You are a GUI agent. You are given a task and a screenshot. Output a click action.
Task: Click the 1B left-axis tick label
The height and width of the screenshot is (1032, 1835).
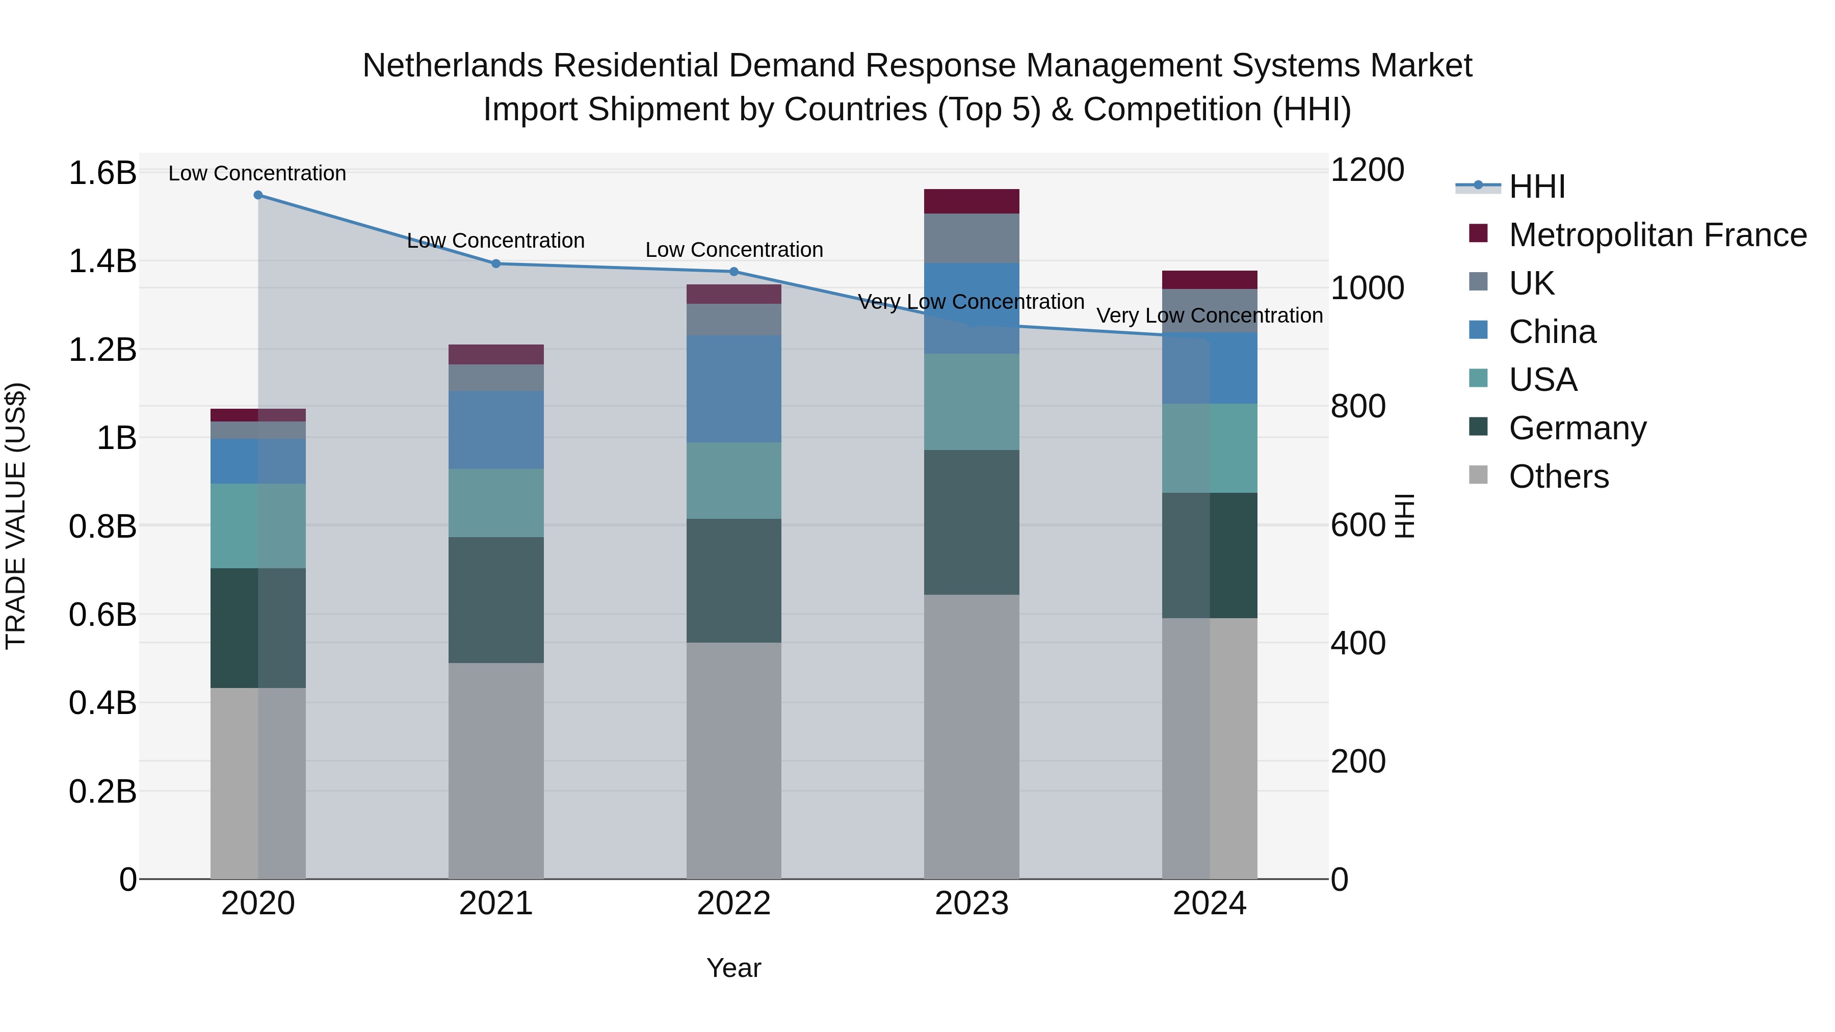click(116, 438)
